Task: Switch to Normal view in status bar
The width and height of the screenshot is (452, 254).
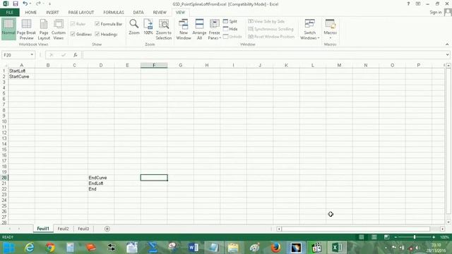Action: point(361,237)
